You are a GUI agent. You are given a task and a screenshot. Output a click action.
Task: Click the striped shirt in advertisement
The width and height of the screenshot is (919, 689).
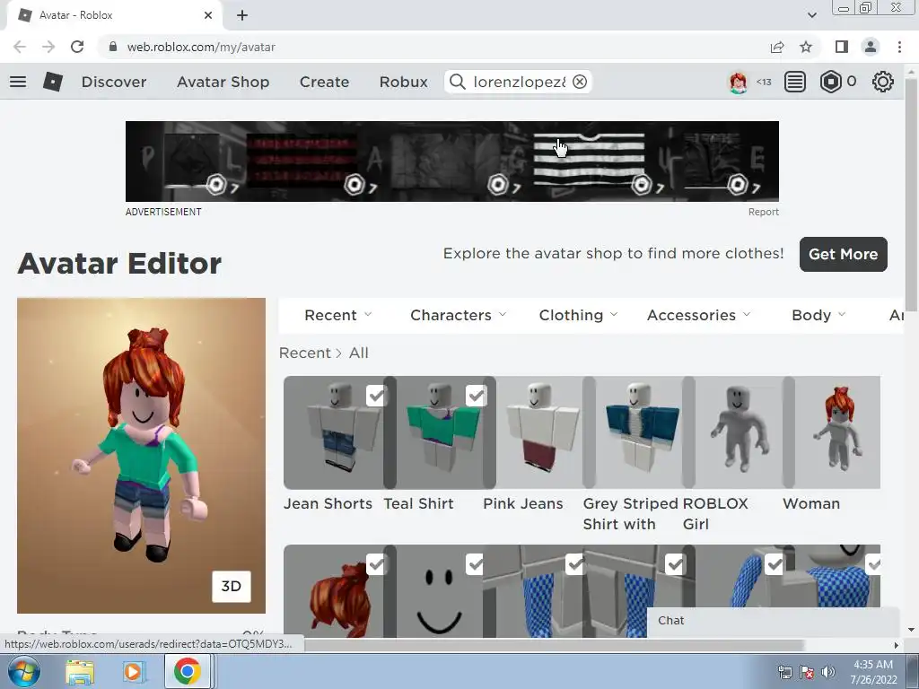(x=589, y=160)
